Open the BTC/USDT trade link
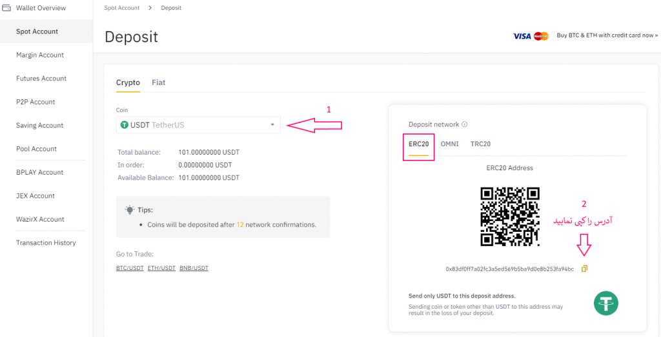This screenshot has height=337, width=661. tap(130, 267)
